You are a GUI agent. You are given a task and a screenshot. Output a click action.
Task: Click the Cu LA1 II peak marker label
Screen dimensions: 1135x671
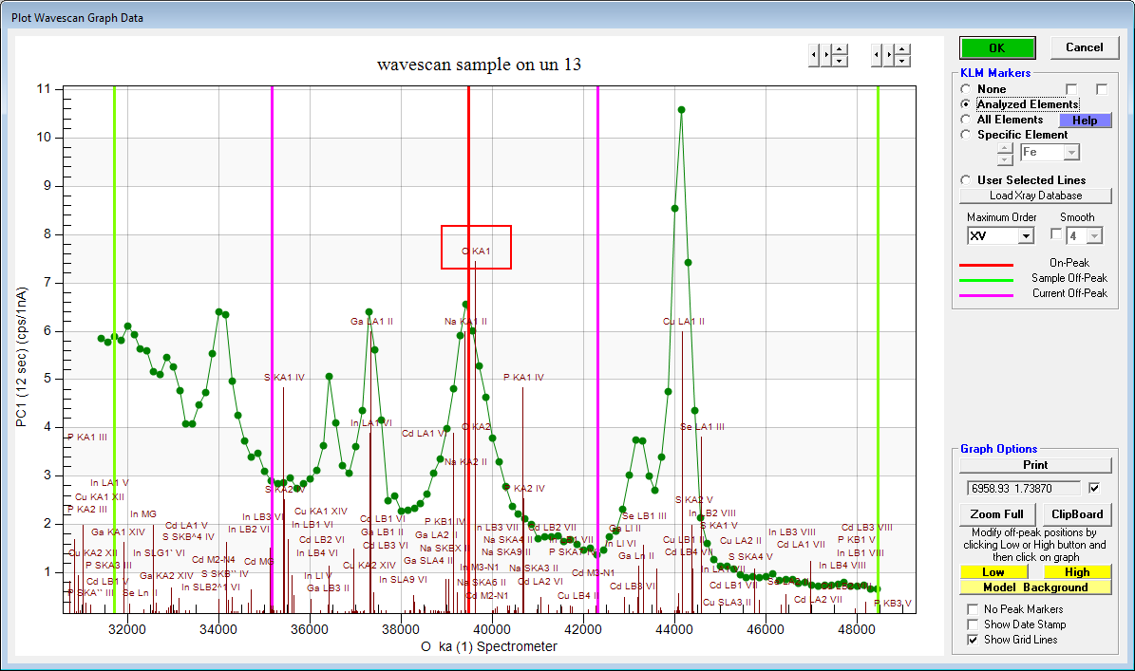click(x=684, y=322)
